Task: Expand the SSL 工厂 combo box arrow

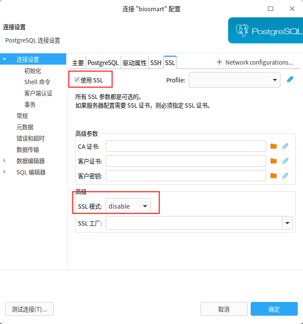Action: click(x=287, y=223)
